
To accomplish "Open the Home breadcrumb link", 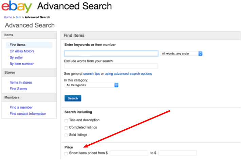I will [x=8, y=17].
